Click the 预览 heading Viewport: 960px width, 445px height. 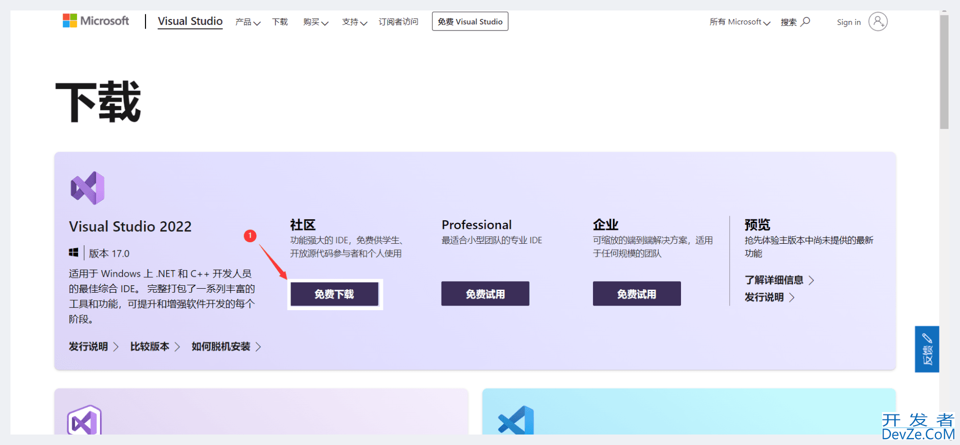(x=757, y=225)
